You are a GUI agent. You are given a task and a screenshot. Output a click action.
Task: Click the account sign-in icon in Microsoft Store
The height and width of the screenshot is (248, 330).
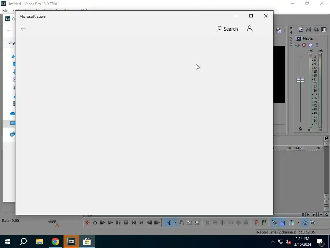tap(250, 29)
